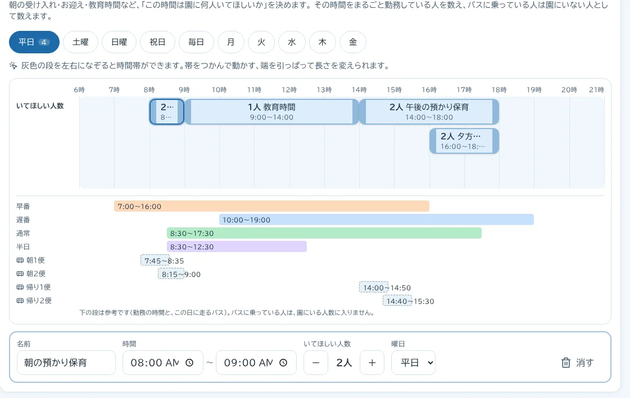Click the 2人 headcount value
The image size is (634, 398).
(344, 363)
